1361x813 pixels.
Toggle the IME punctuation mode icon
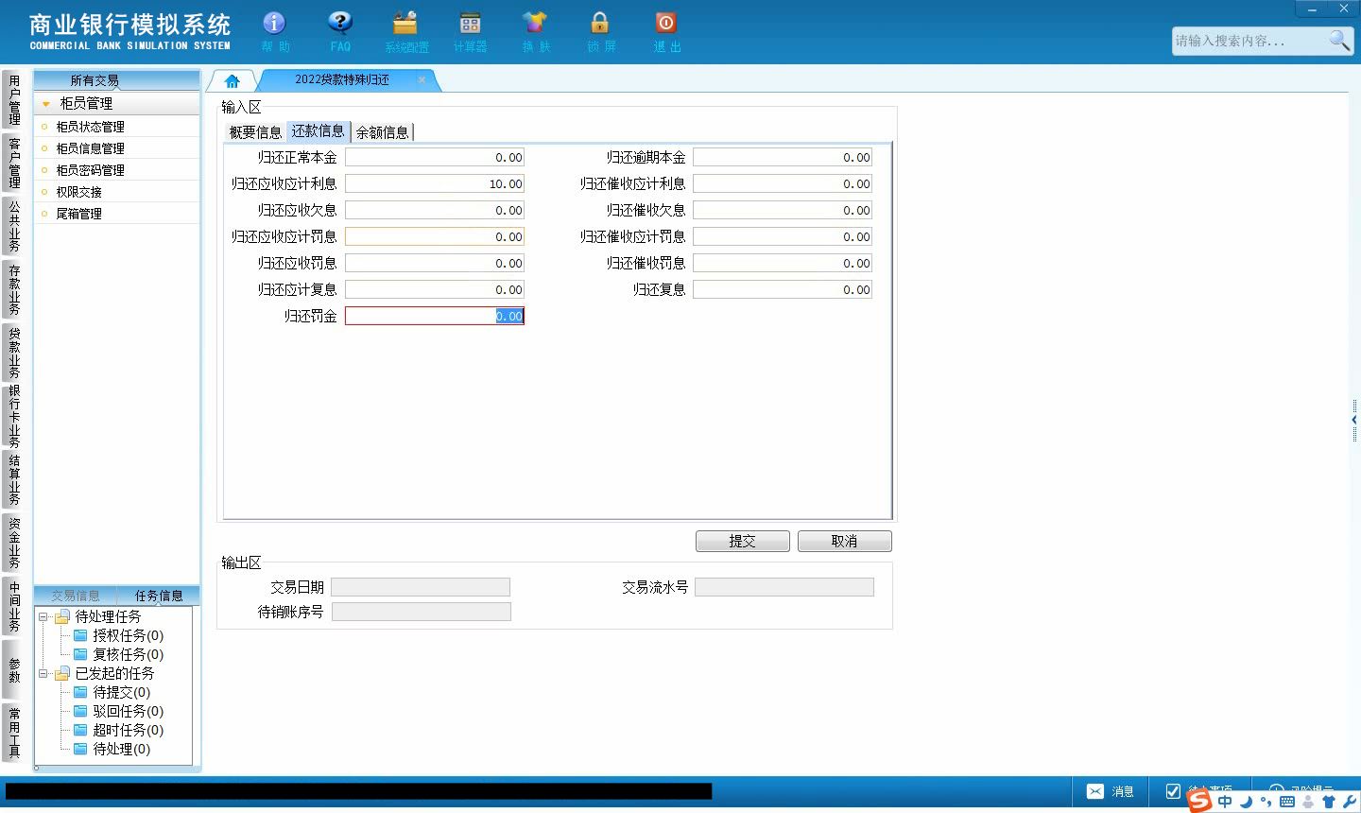(1266, 803)
